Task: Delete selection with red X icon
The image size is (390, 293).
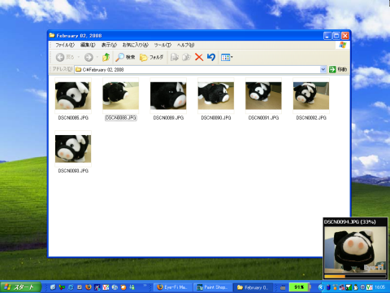Action: coord(199,57)
